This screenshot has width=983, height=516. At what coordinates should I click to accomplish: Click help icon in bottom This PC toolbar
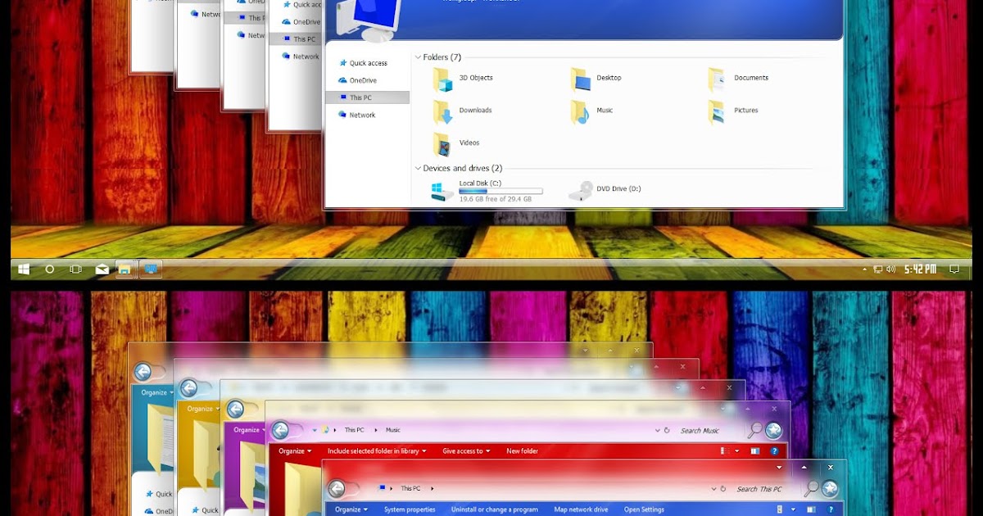coord(830,509)
